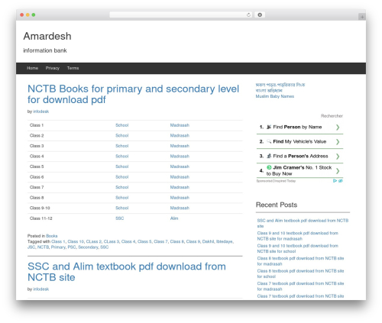The width and height of the screenshot is (382, 323).
Task: Click Jim Cramer's No. 1 Stock ad
Action: point(299,170)
